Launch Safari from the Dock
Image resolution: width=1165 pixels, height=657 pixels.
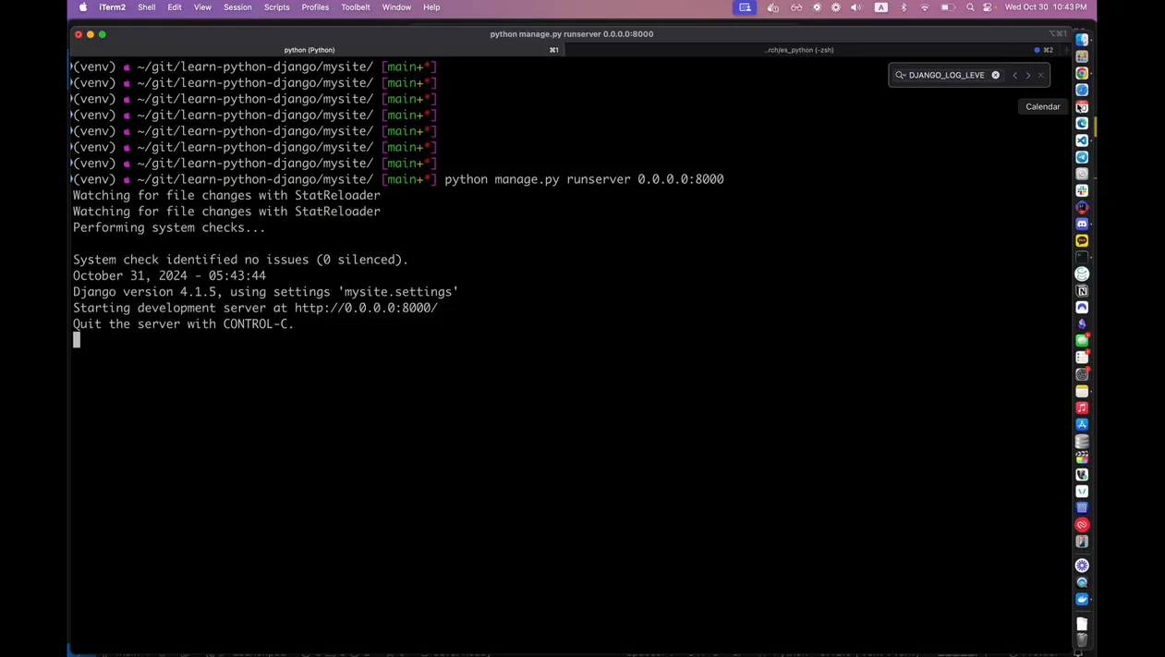pos(1082,90)
